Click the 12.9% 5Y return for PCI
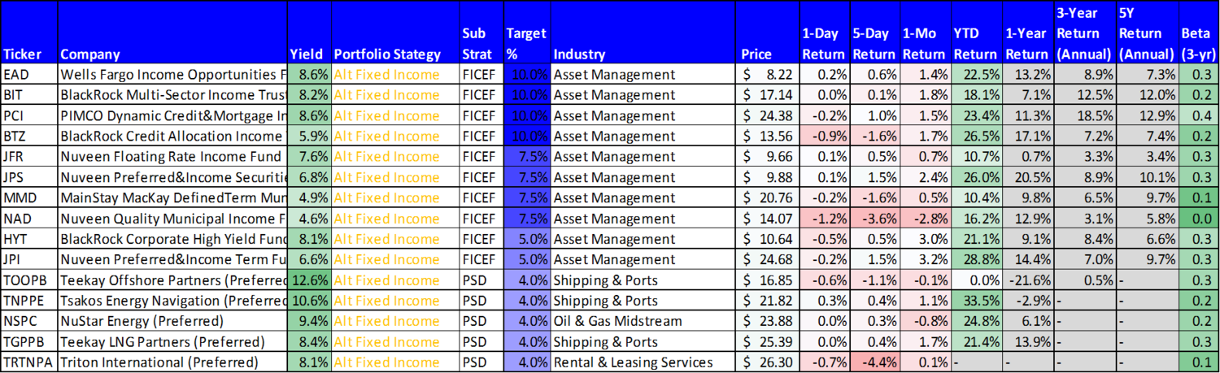Viewport: 1220px width, 373px height. pyautogui.click(x=1147, y=115)
